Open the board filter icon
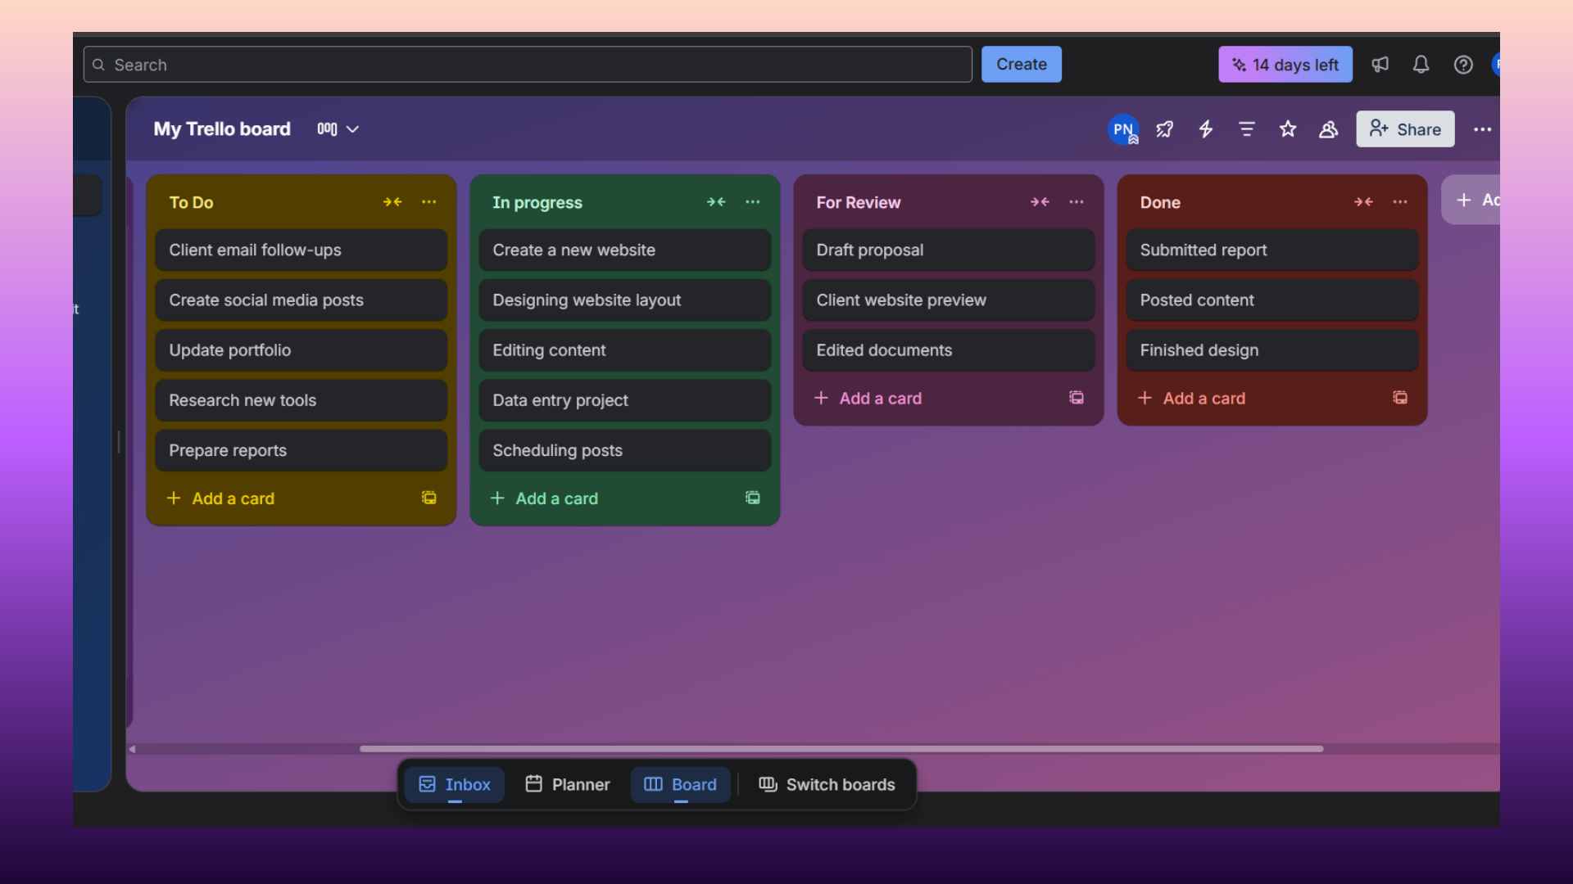The width and height of the screenshot is (1573, 884). pos(1247,129)
